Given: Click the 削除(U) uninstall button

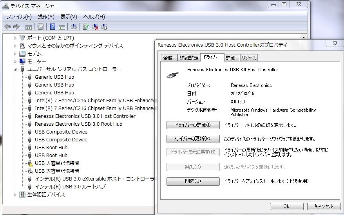Looking at the screenshot, I should (193, 181).
